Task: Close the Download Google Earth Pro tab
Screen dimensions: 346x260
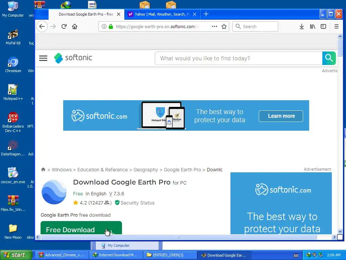Action: pyautogui.click(x=119, y=14)
